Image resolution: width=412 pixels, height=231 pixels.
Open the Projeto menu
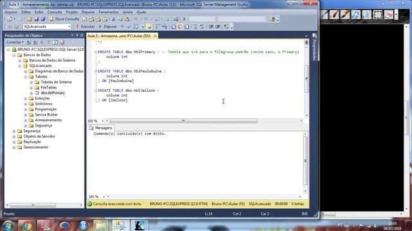tap(71, 12)
